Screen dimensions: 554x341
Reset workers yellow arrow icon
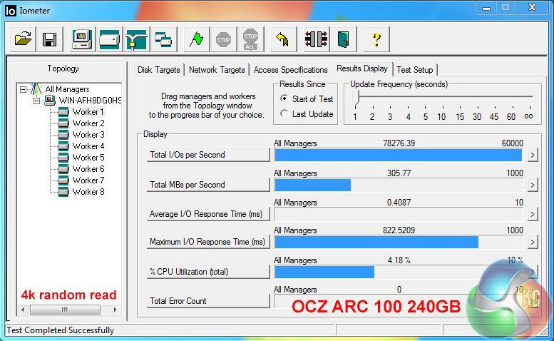click(x=283, y=39)
